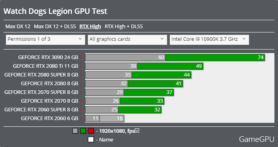Viewport: 278px width, 147px height.
Task: Remove GEFORCE RTX 2070 SUPER 8 GB row
Action: pyautogui.click(x=81, y=92)
